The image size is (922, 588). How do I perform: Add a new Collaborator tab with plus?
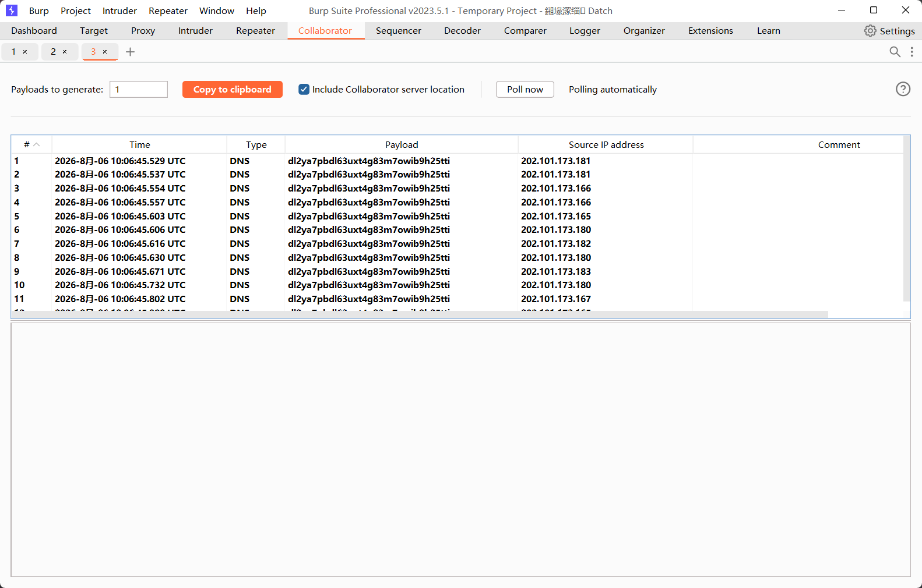(131, 52)
